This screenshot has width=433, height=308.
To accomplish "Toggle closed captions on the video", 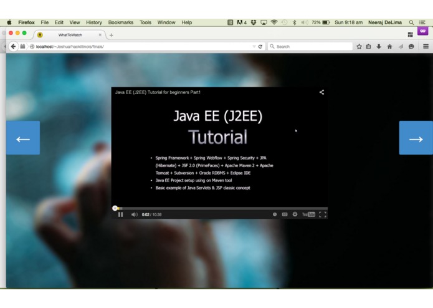I will [285, 214].
